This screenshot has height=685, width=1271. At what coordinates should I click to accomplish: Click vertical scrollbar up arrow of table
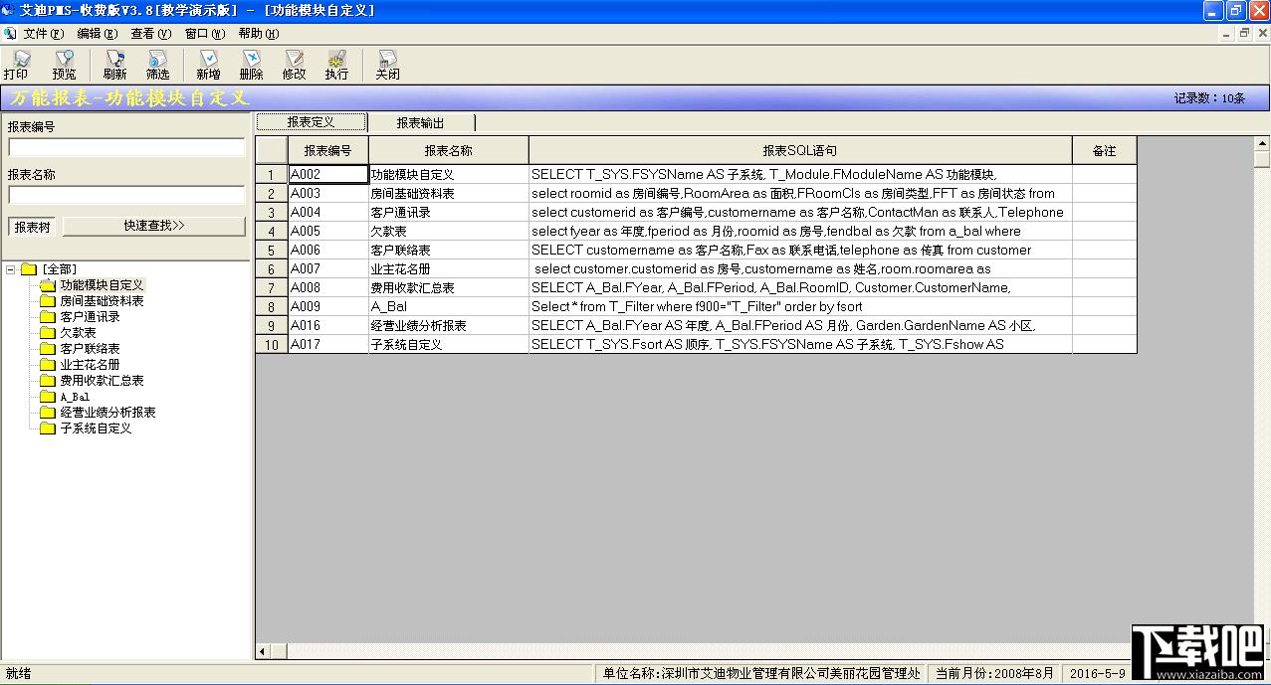[1262, 144]
